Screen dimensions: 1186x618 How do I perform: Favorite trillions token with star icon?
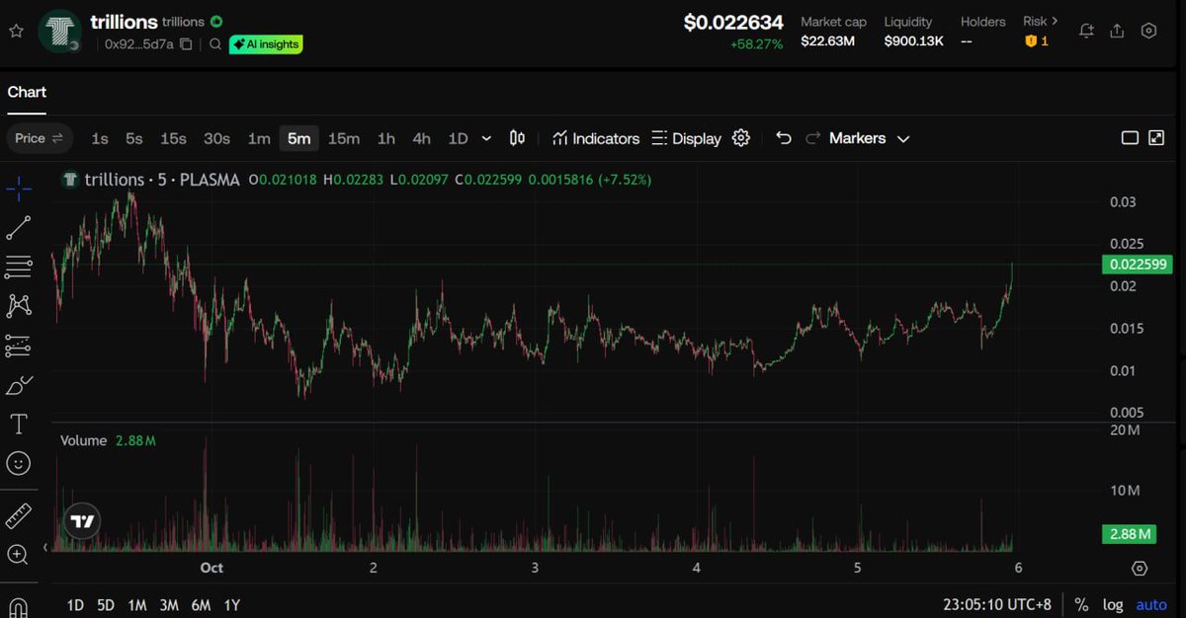16,31
